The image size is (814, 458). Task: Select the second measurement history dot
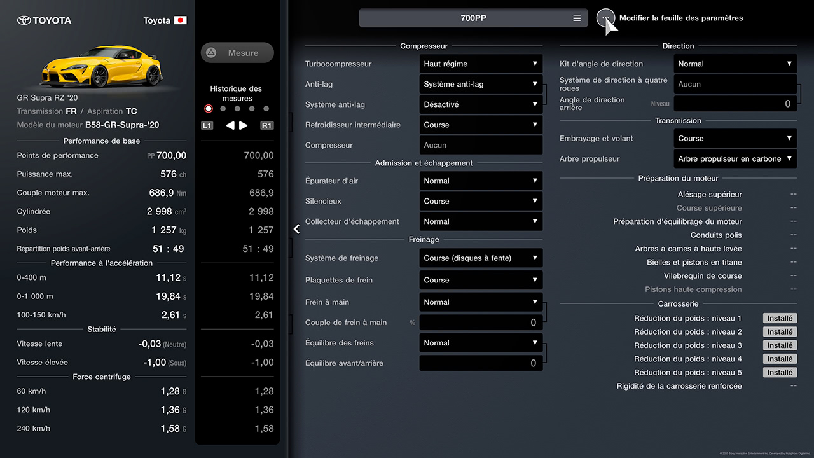click(x=223, y=109)
